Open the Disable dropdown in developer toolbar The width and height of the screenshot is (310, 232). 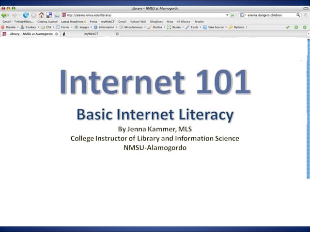pyautogui.click(x=10, y=27)
